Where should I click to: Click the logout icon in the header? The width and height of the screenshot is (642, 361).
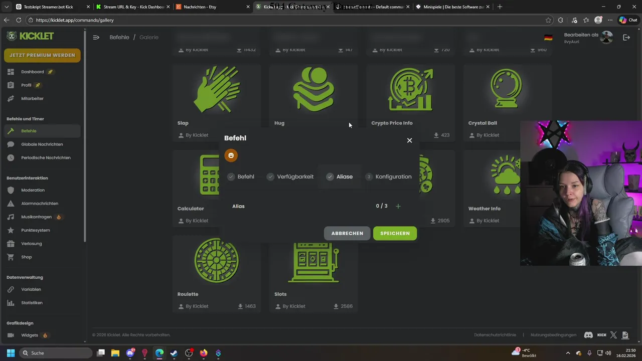(x=626, y=38)
